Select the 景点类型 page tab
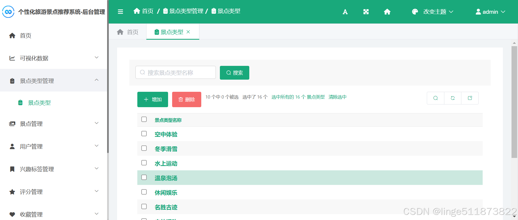The height and width of the screenshot is (220, 518). point(173,32)
